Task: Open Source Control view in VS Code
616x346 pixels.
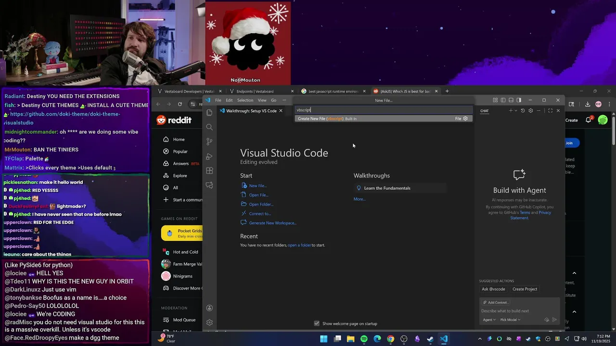Action: click(209, 141)
